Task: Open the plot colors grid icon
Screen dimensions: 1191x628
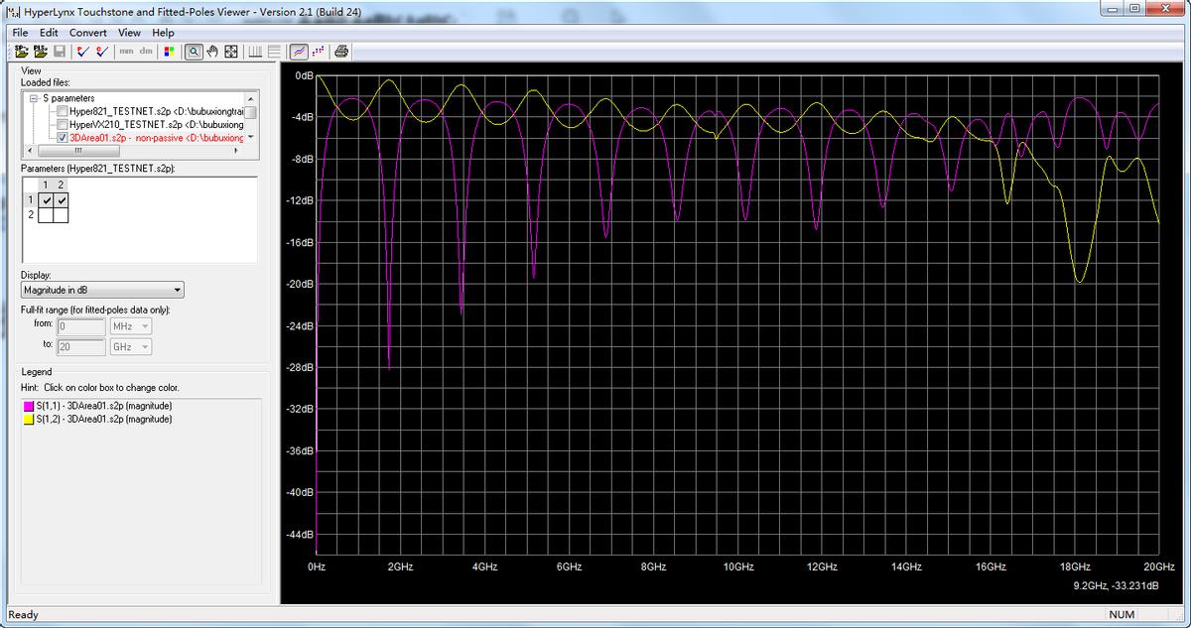Action: tap(169, 52)
